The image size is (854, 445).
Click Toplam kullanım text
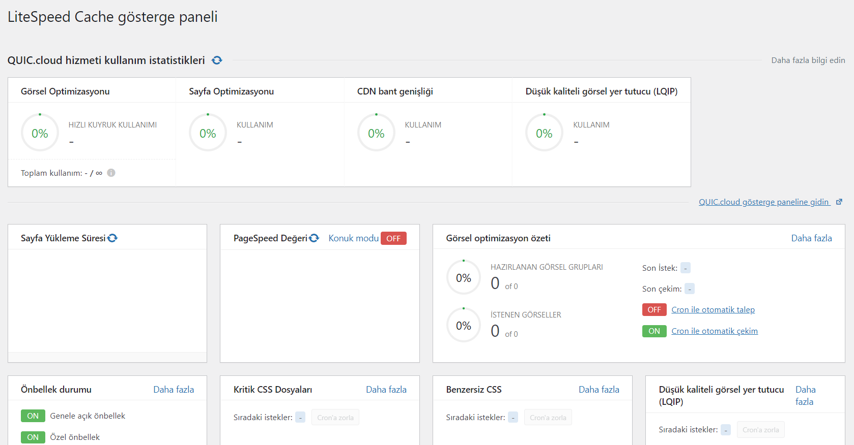tap(62, 173)
